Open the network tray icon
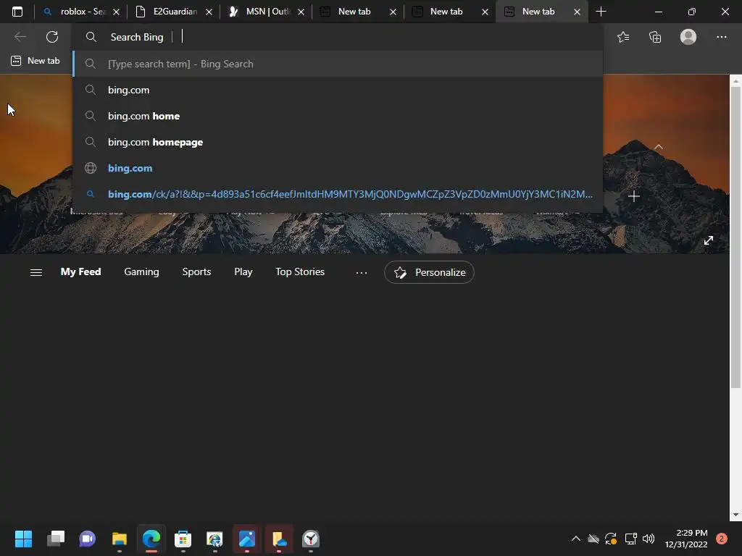This screenshot has width=742, height=556. (631, 539)
